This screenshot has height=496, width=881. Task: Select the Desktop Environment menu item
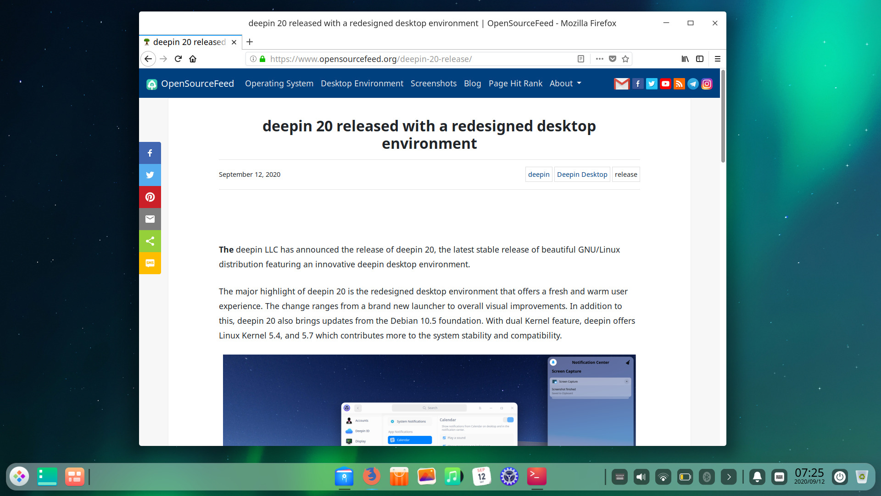tap(362, 83)
